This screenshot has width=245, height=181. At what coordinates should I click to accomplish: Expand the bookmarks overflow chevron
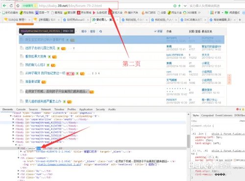point(199,13)
